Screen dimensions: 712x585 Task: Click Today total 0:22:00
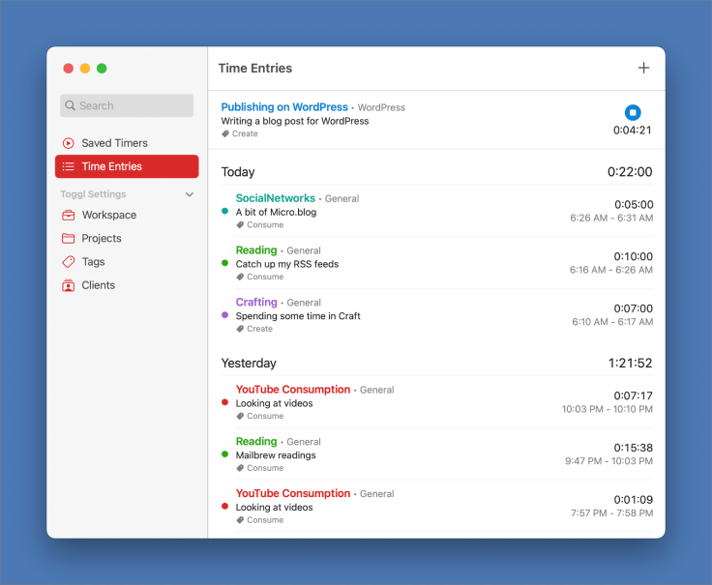tap(630, 172)
